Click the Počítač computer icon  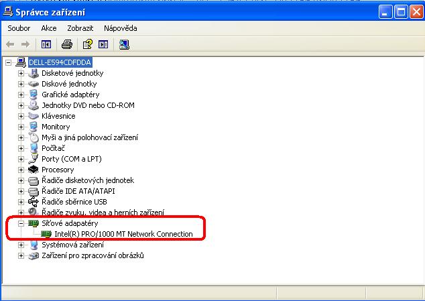34,148
